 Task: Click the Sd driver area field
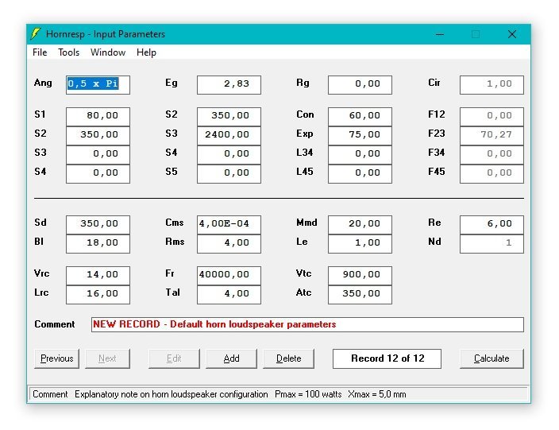coord(98,224)
